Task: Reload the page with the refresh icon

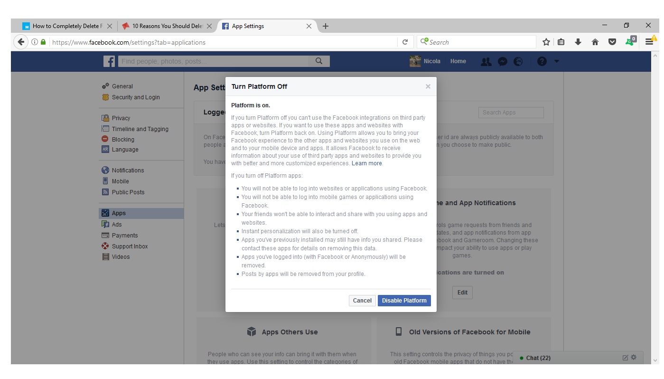Action: click(x=405, y=42)
